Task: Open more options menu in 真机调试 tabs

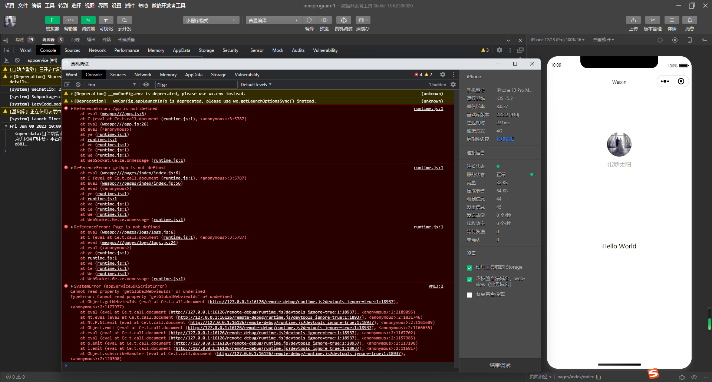Action: tap(453, 74)
